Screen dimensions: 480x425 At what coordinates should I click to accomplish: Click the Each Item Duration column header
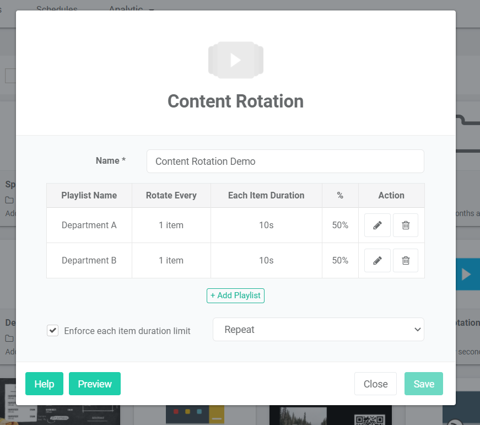[266, 195]
